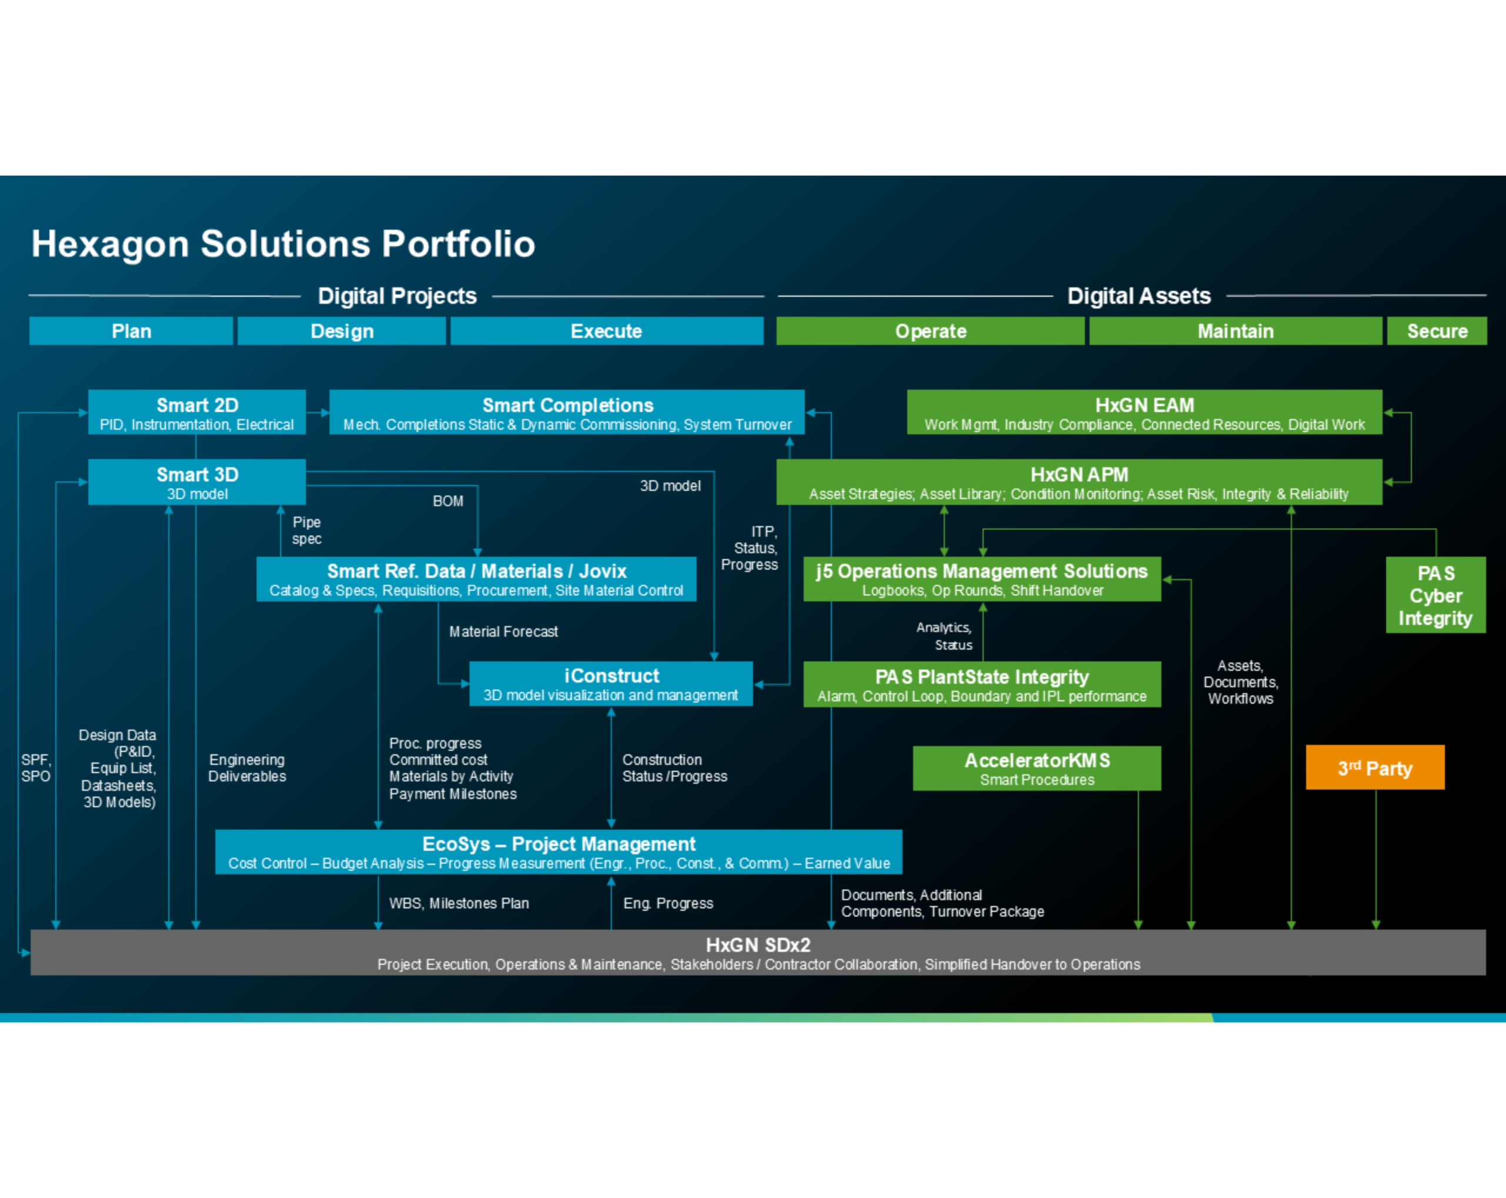Click the ITP, Status, Progress label
The width and height of the screenshot is (1506, 1198).
coord(749,548)
